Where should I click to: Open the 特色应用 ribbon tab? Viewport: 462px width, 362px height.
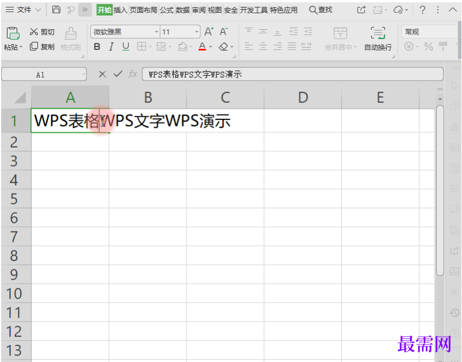tap(284, 10)
